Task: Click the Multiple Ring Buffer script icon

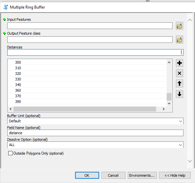Action: click(6, 7)
